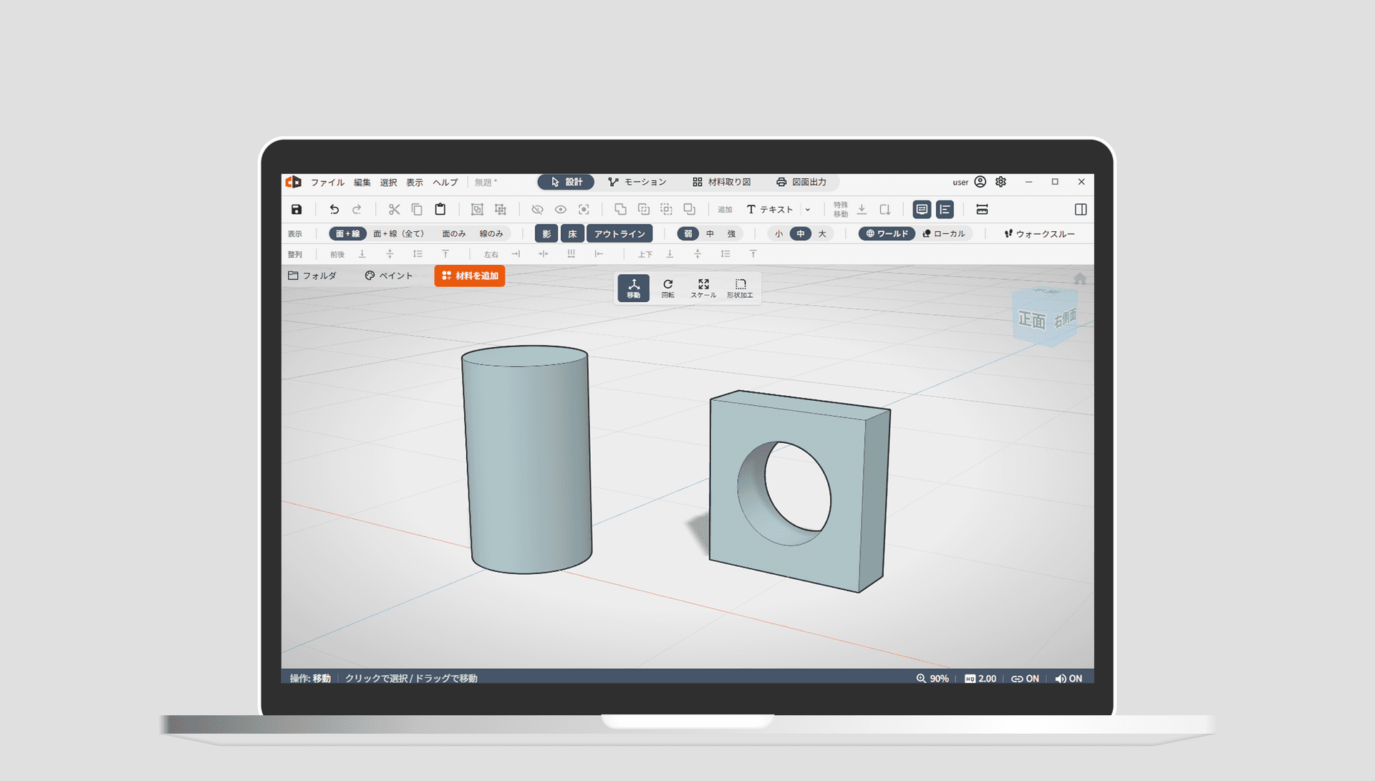Toggle the dimension label display icon
This screenshot has width=1375, height=781.
click(x=922, y=210)
